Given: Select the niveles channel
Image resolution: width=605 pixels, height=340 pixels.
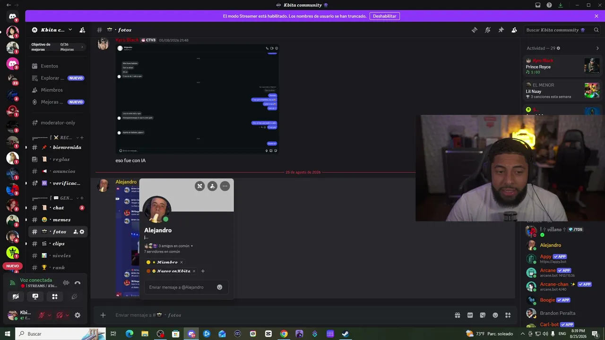Looking at the screenshot, I should (58, 255).
